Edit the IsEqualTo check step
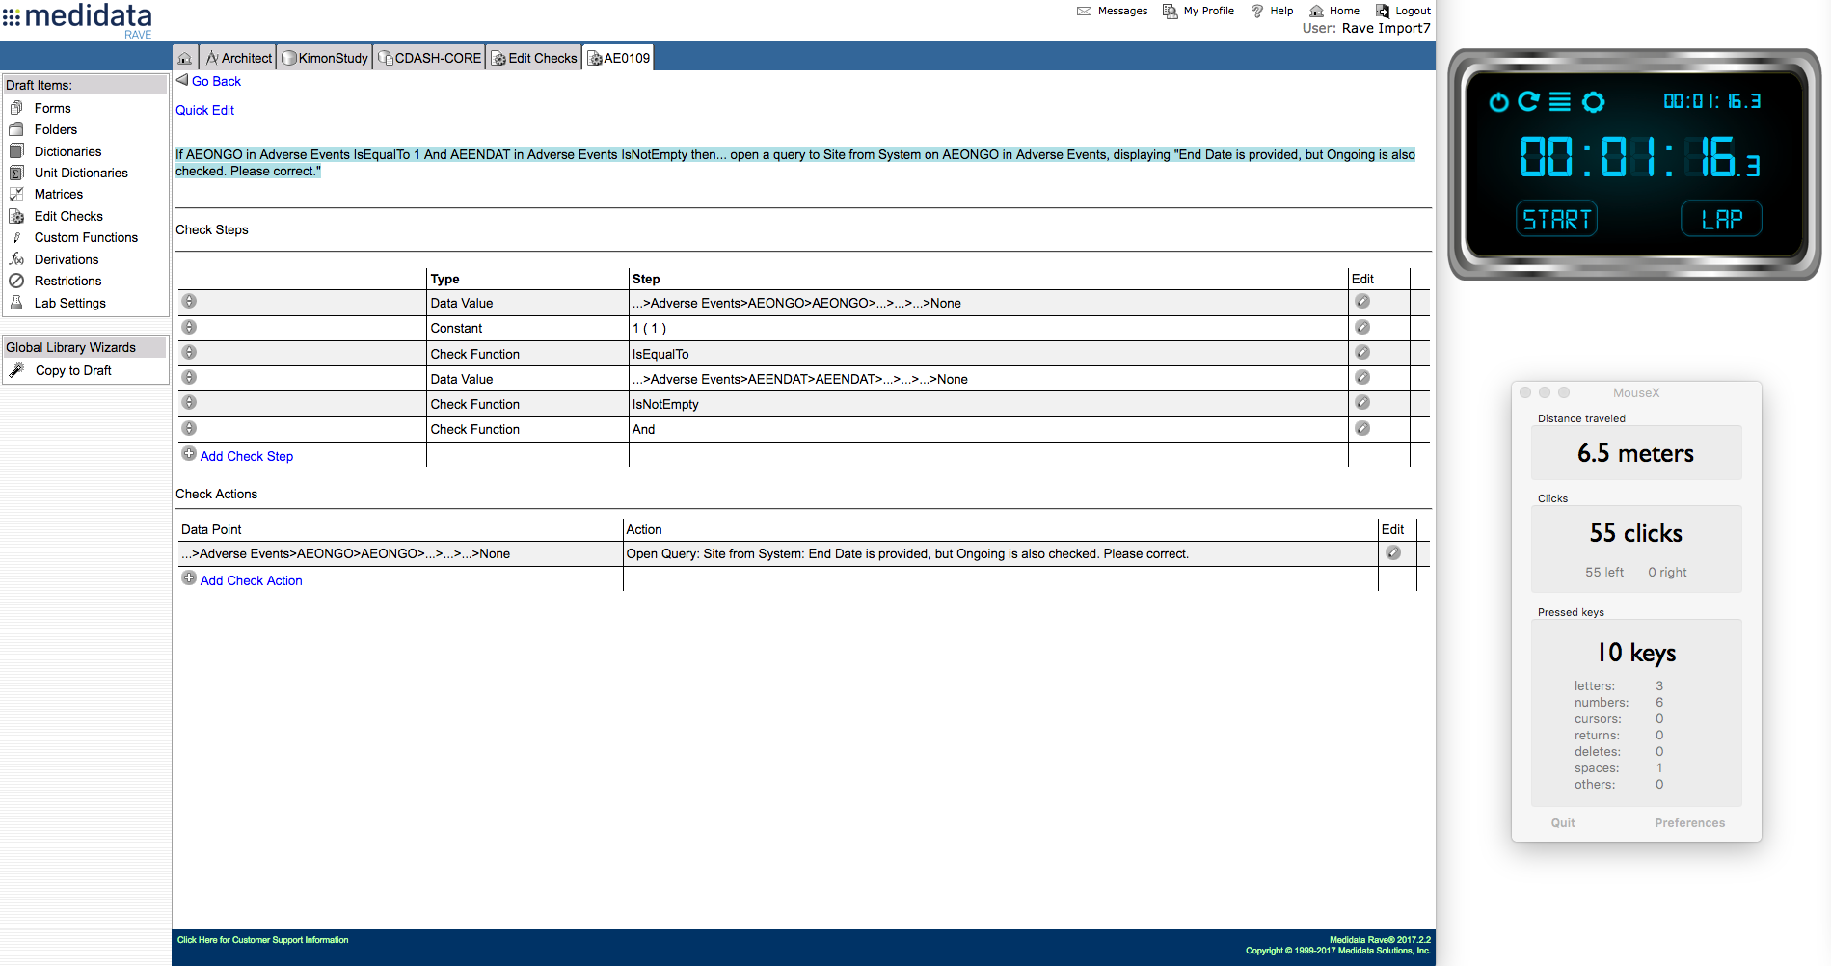 pos(1361,353)
